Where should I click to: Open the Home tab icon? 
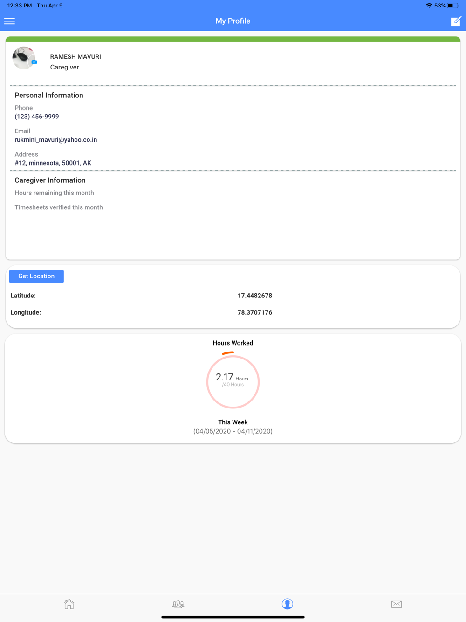[69, 604]
